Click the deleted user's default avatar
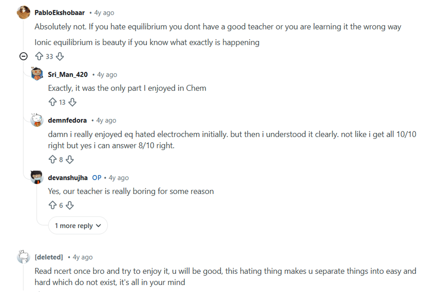Screen dimensions: 436x292 24,257
